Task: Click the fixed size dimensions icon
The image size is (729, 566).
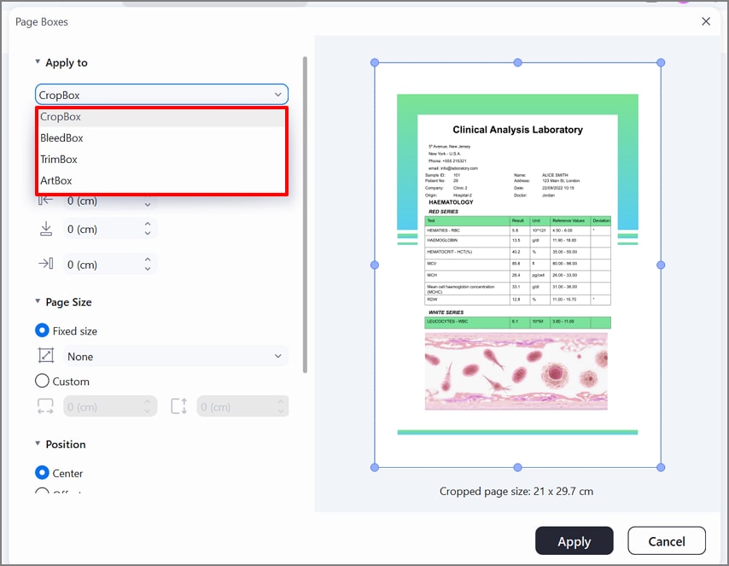Action: [45, 356]
